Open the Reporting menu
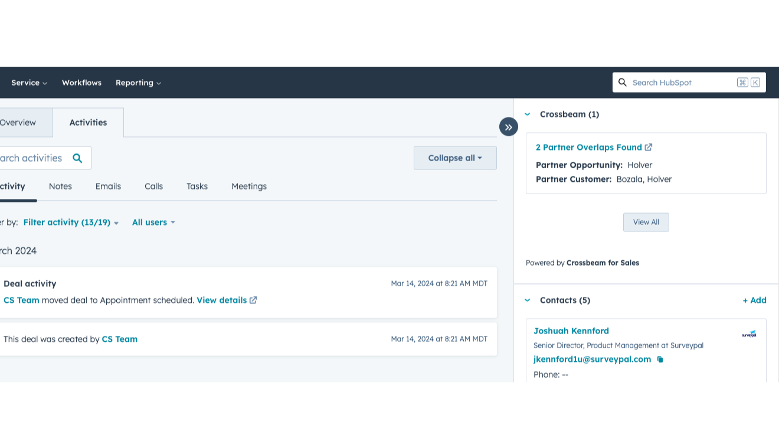This screenshot has height=438, width=779. (138, 83)
